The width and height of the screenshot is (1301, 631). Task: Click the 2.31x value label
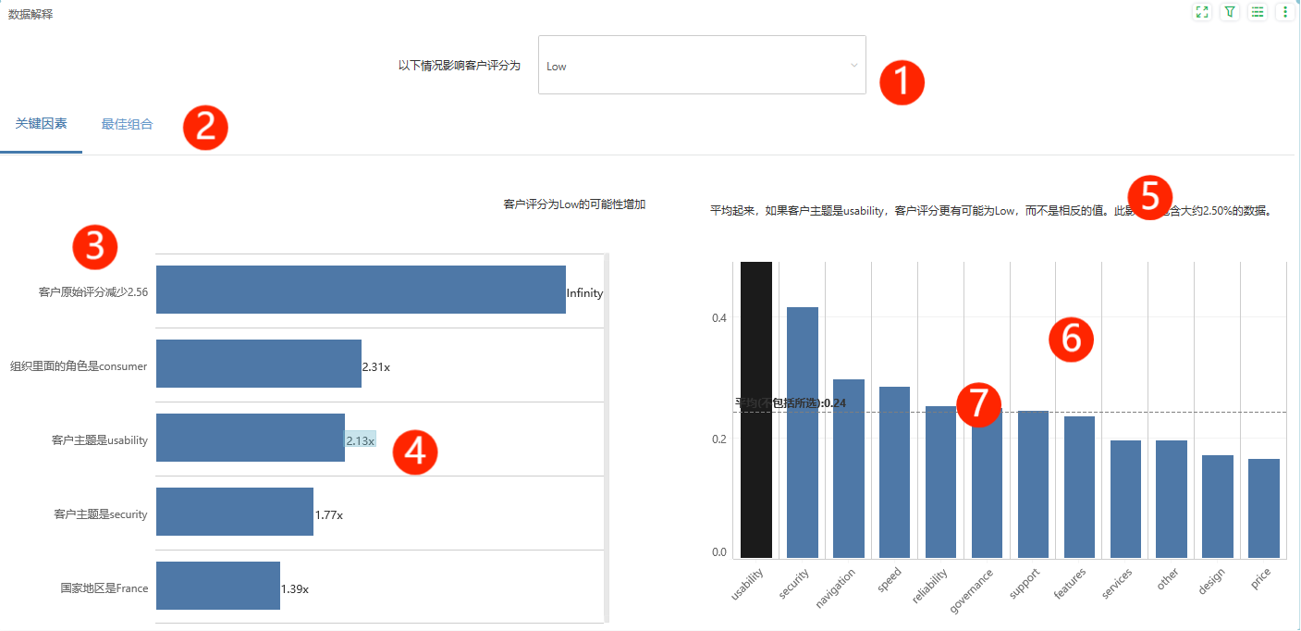(x=376, y=367)
